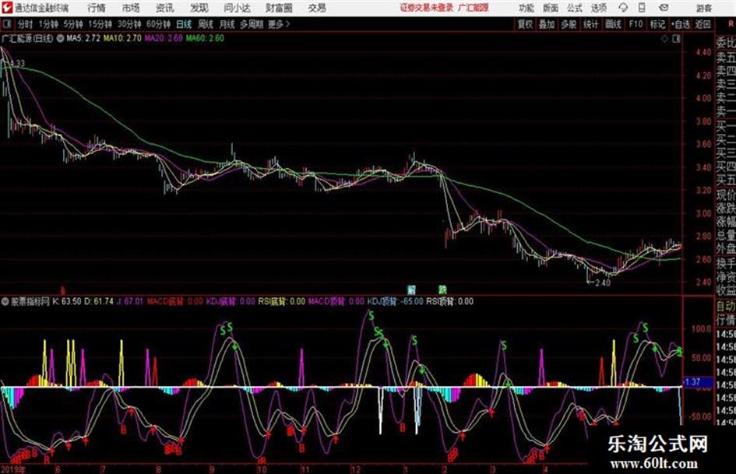This screenshot has width=736, height=474.
Task: Expand main chart indicator dropdown beside 广汇能源(日线)
Action: 60,38
